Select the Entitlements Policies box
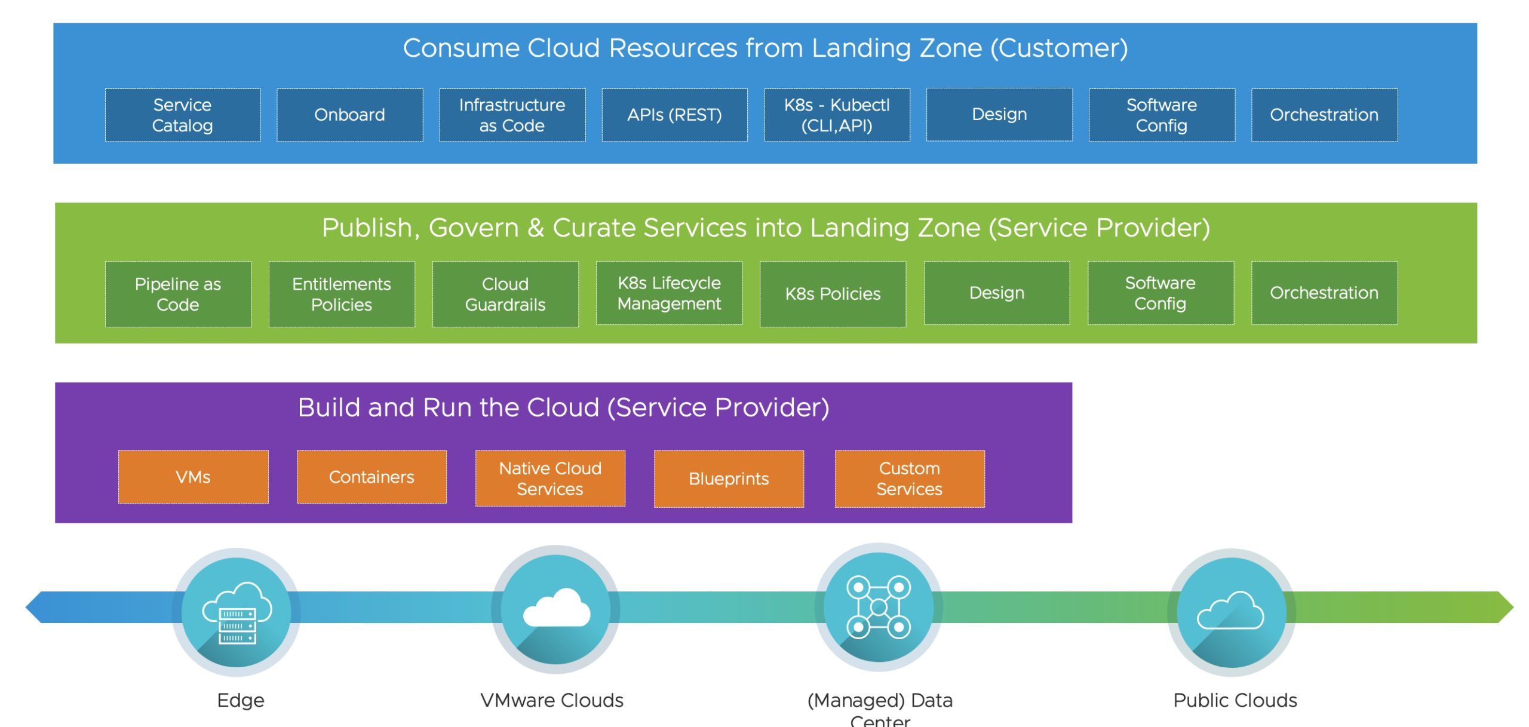 click(x=342, y=294)
